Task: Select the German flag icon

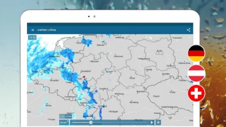Action: point(196,53)
